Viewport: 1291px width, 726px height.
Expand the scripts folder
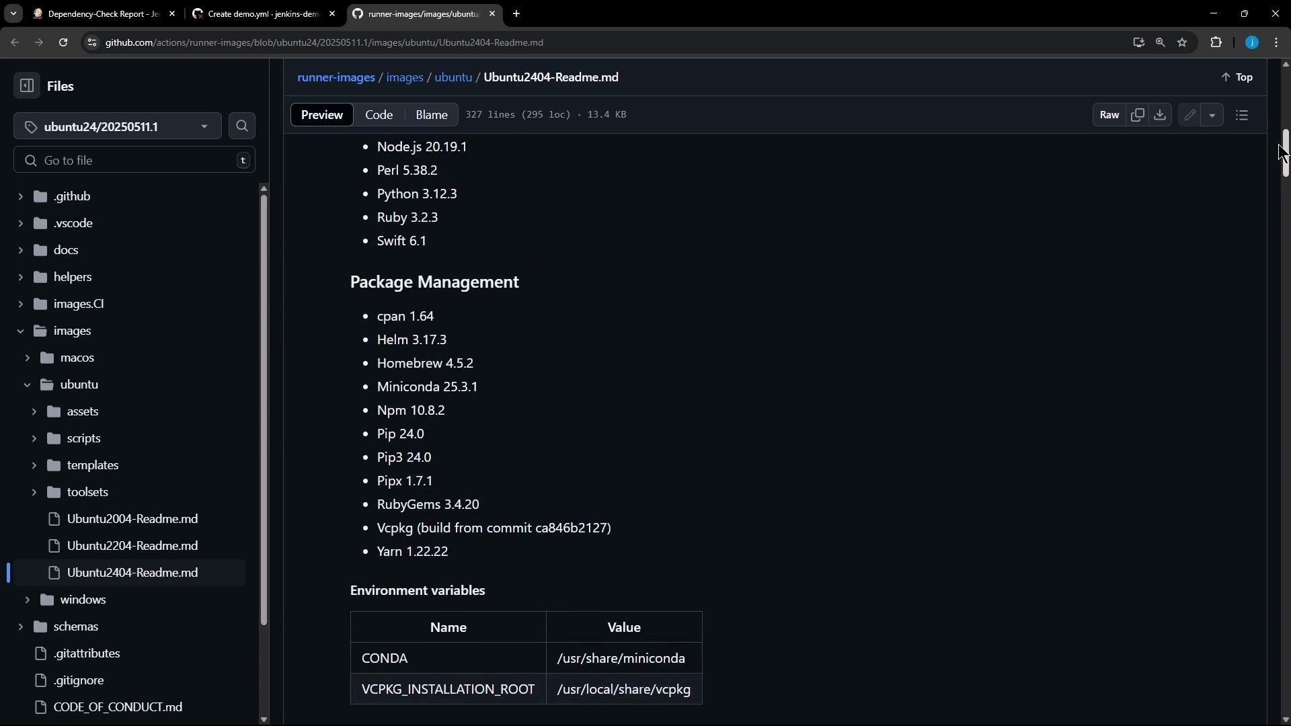point(34,438)
